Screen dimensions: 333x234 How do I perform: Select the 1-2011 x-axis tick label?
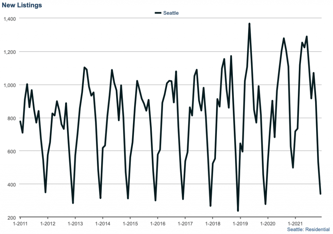coord(20,224)
